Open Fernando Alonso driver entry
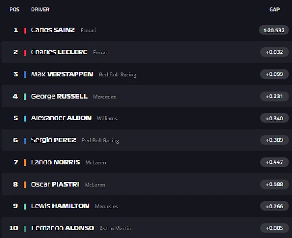The image size is (292, 238). click(62, 228)
